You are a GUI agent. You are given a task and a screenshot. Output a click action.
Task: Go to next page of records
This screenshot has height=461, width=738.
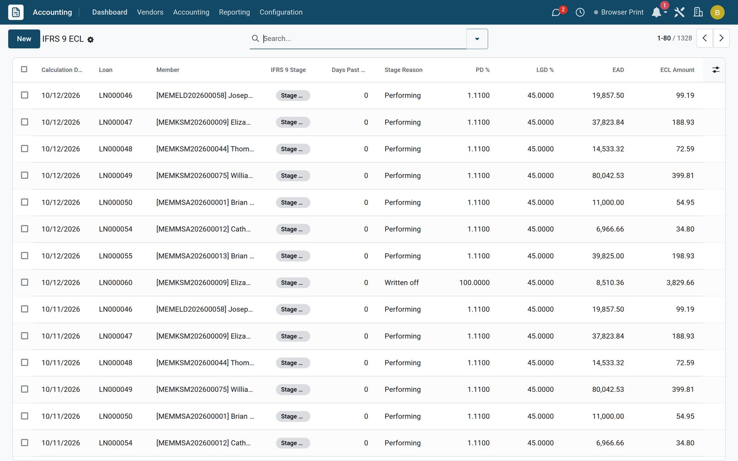721,38
